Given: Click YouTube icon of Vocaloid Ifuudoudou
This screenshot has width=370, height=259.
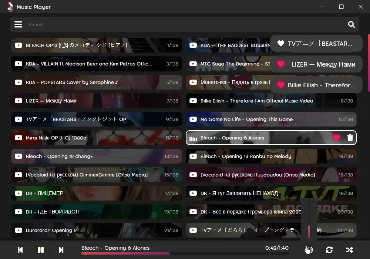Looking at the screenshot, I should (x=193, y=175).
